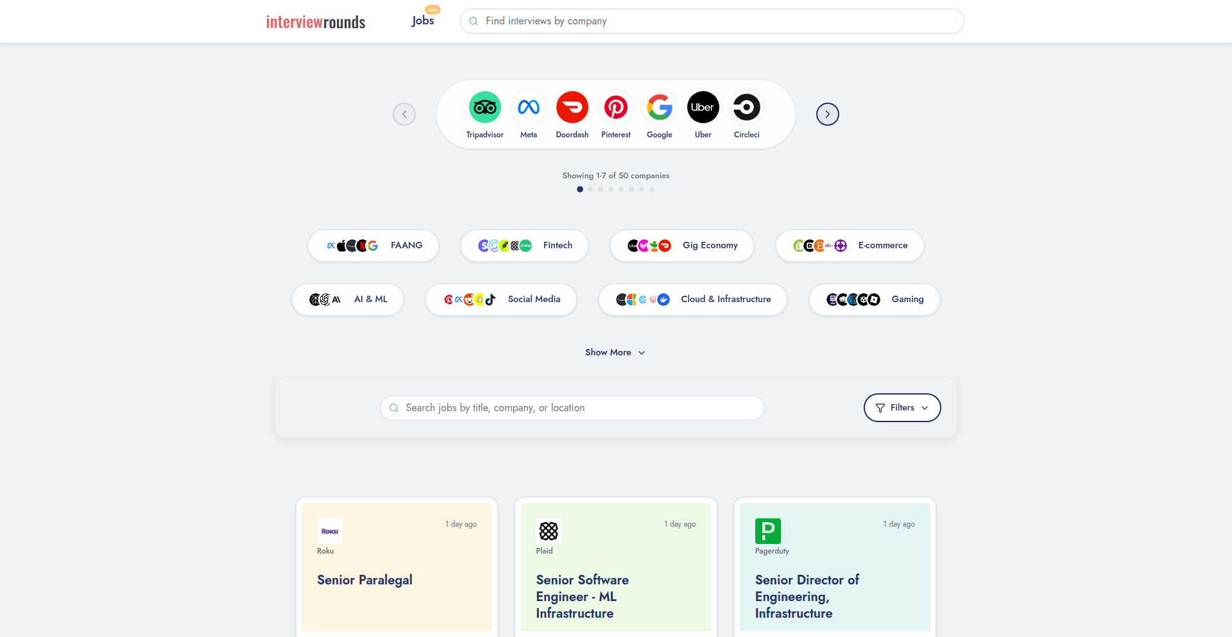Open the Senior Paralegal job title
Image resolution: width=1232 pixels, height=637 pixels.
click(x=364, y=580)
